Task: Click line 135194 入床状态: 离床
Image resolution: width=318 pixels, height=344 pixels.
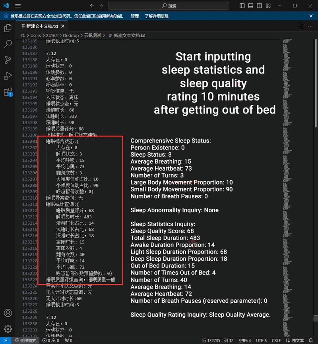Action: pos(62,98)
